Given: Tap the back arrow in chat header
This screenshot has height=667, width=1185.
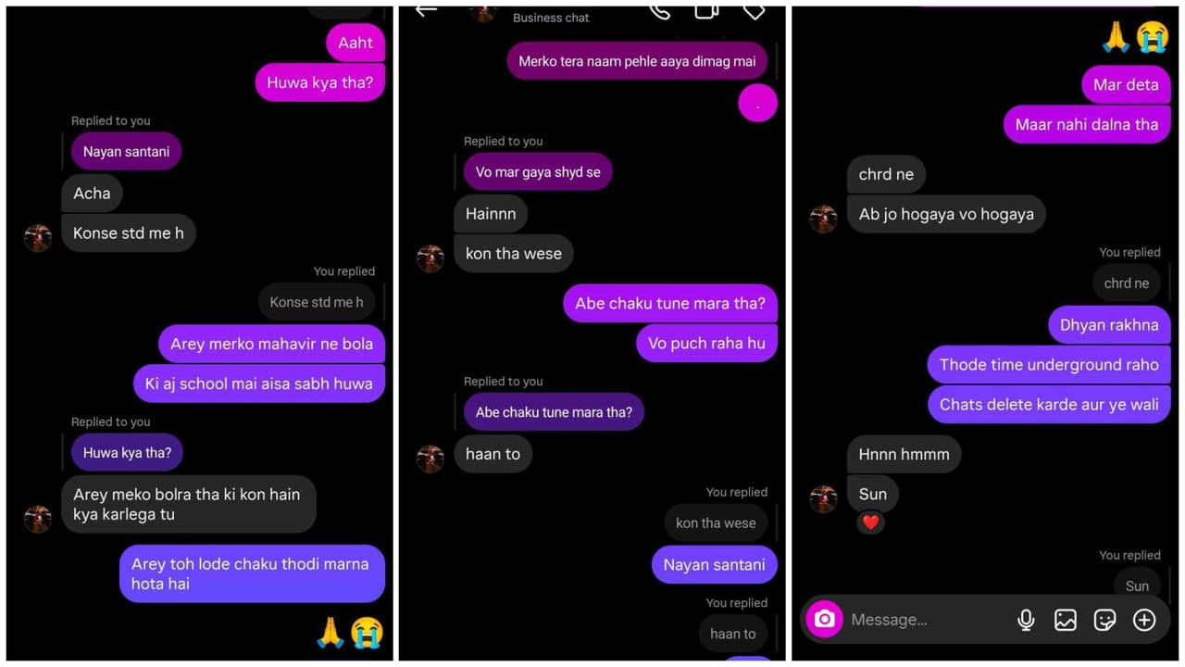Looking at the screenshot, I should click(426, 11).
